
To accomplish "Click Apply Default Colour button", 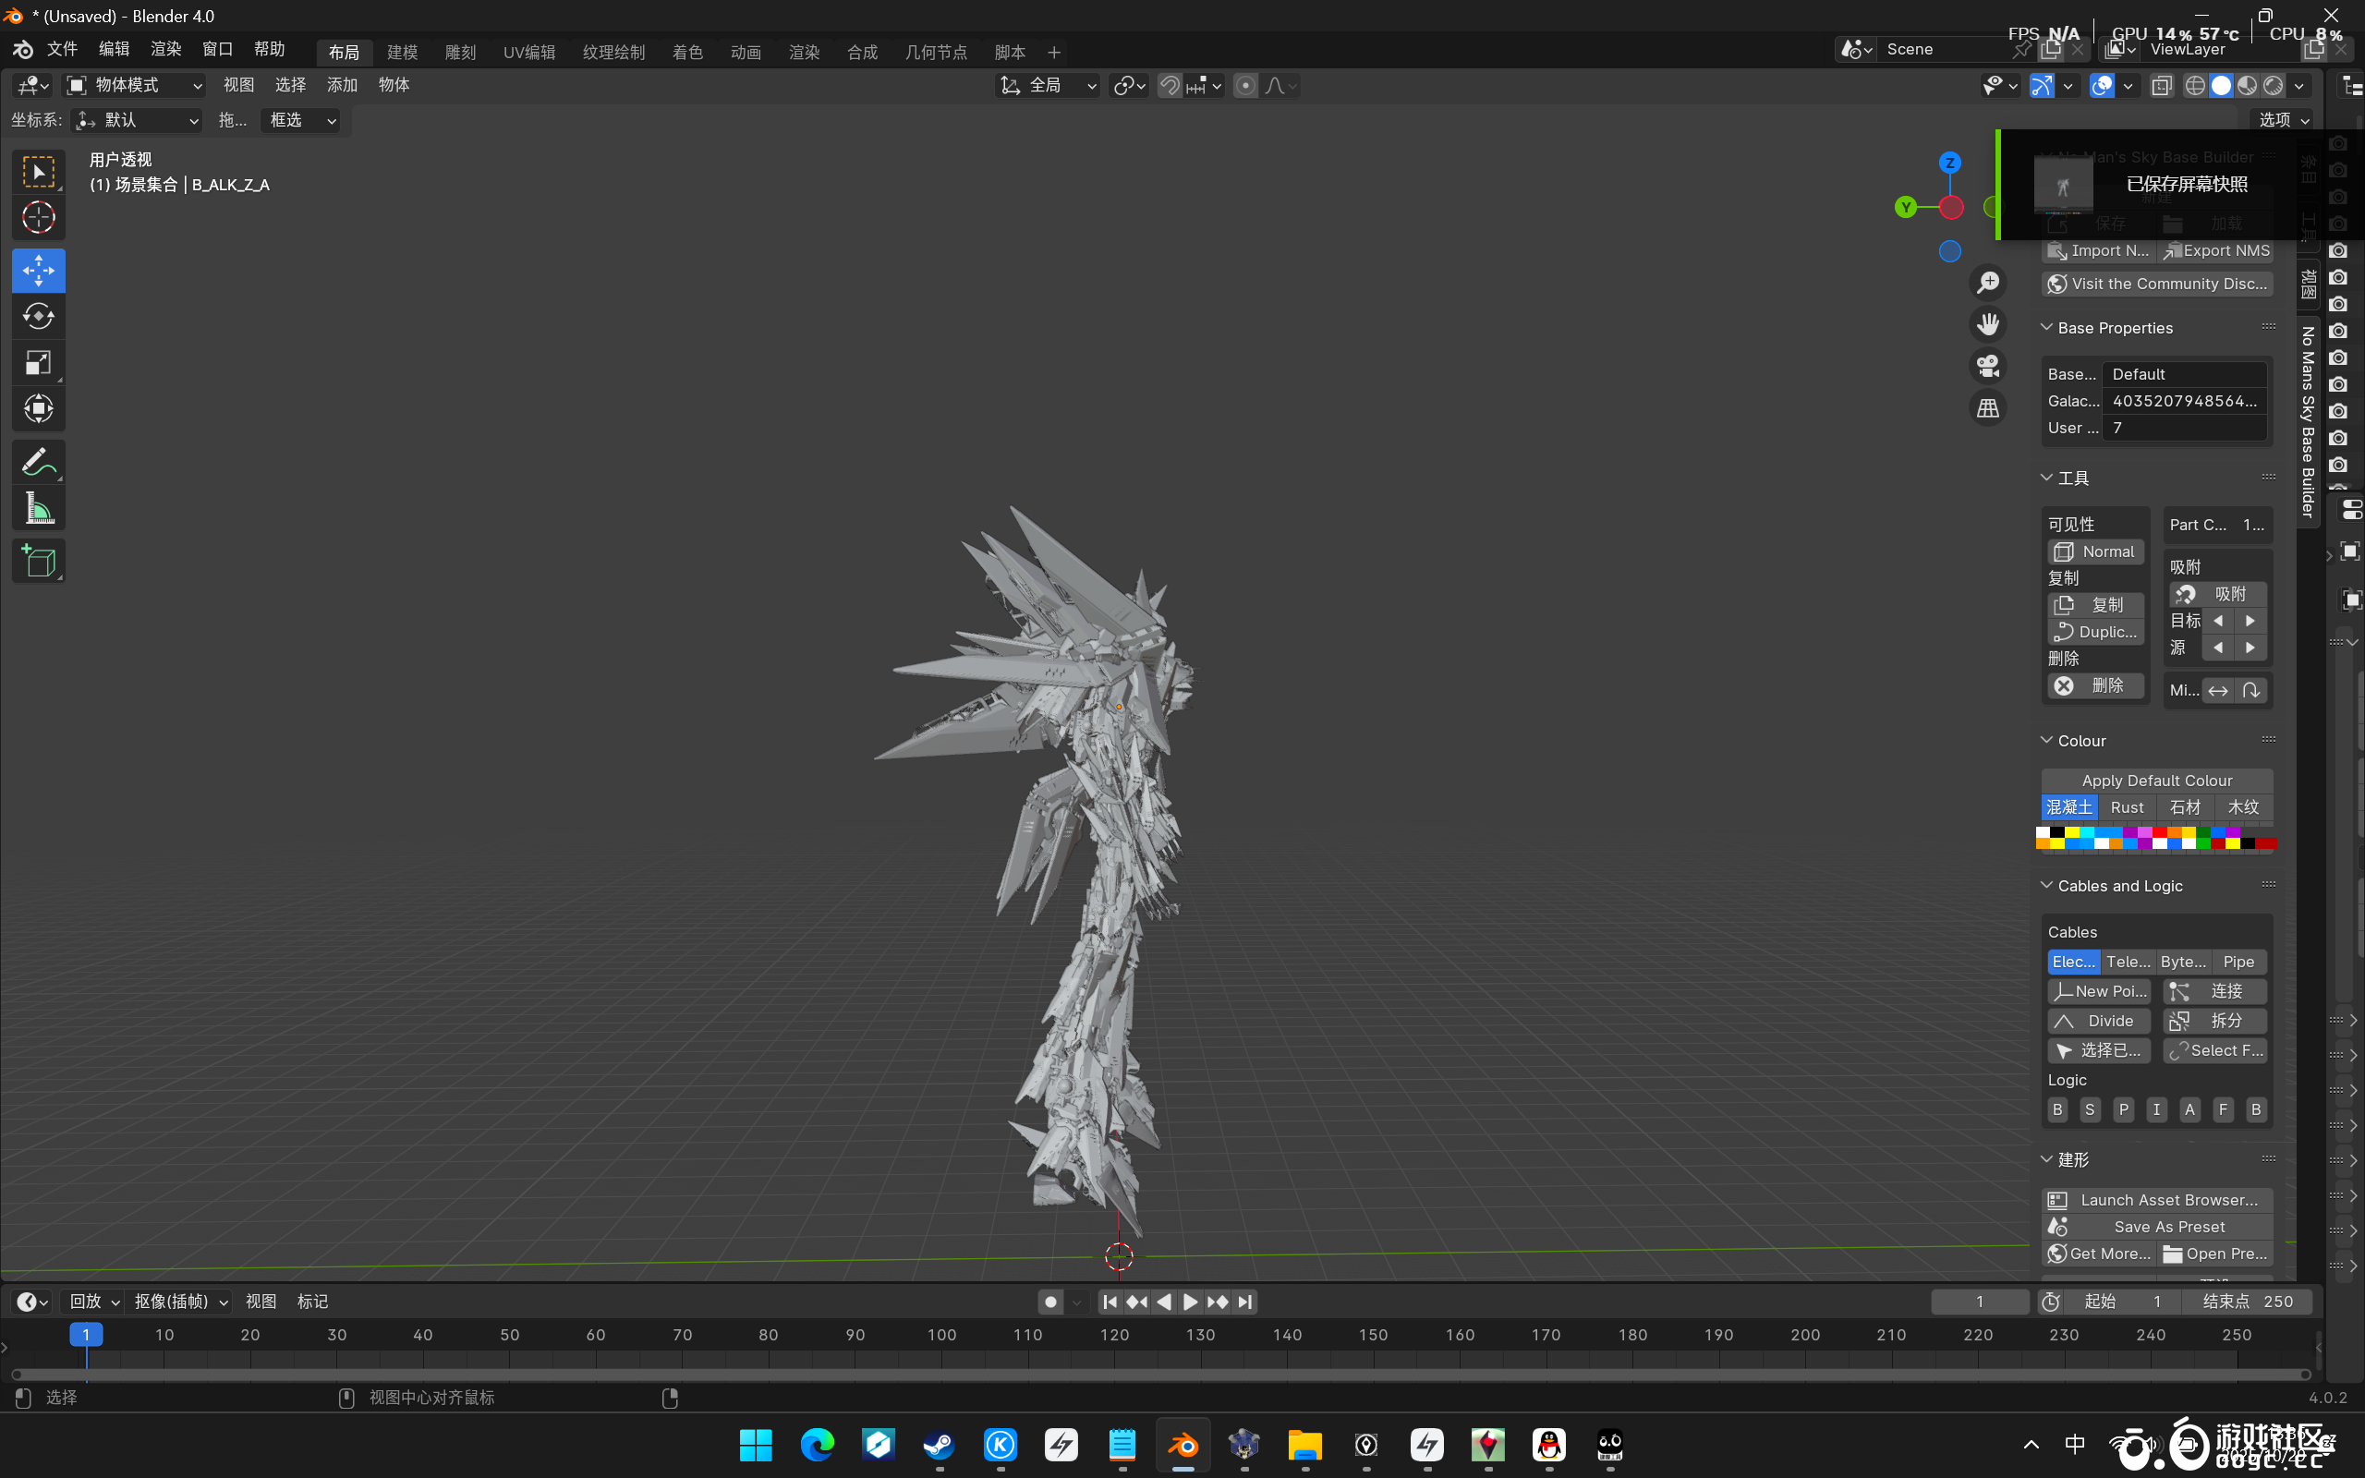I will (2156, 780).
